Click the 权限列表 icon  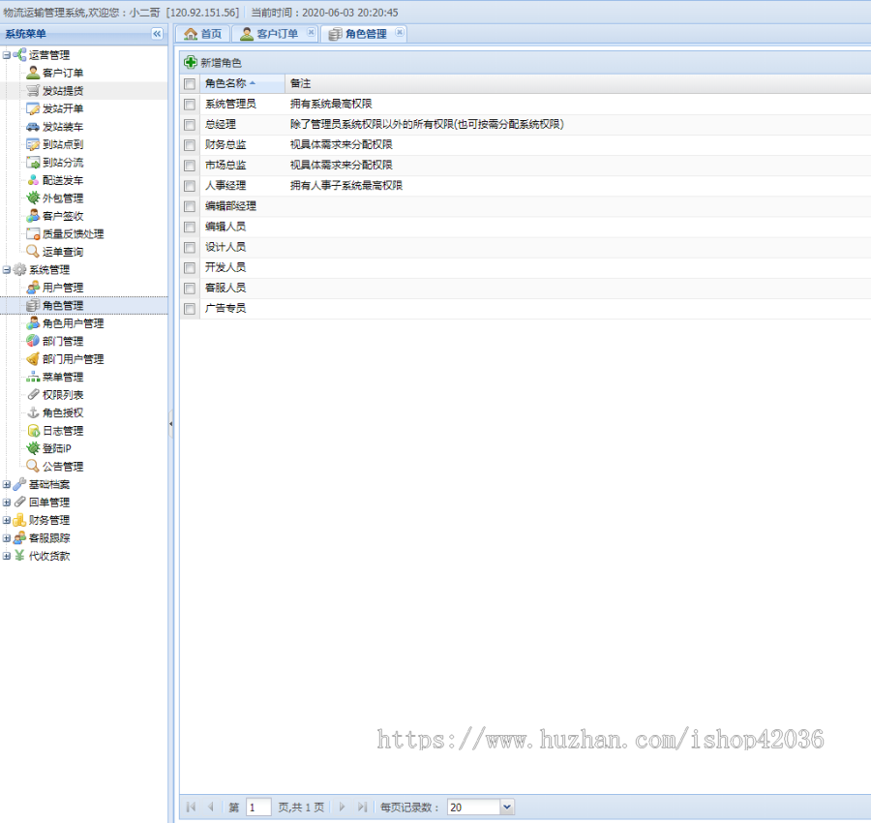(33, 394)
